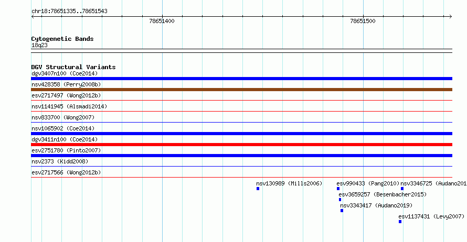Click the ruler's left arrow end
The image size is (467, 242).
pos(33,17)
